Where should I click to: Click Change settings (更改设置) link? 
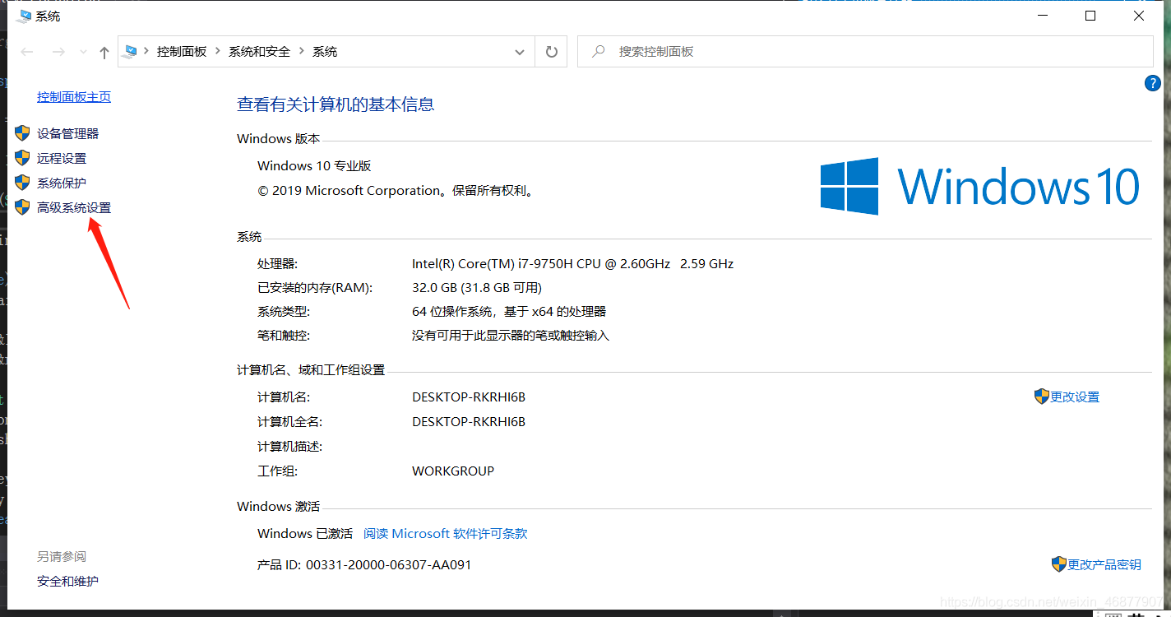tap(1075, 397)
